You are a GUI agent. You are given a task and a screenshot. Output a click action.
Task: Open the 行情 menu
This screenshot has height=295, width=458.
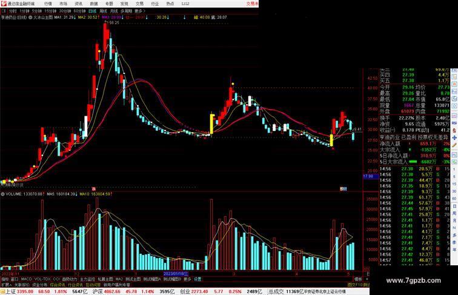click(x=48, y=4)
